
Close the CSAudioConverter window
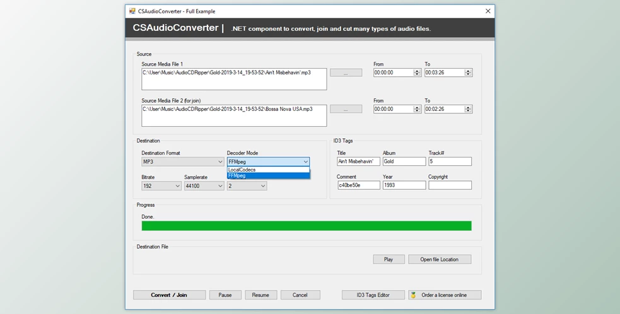point(488,11)
